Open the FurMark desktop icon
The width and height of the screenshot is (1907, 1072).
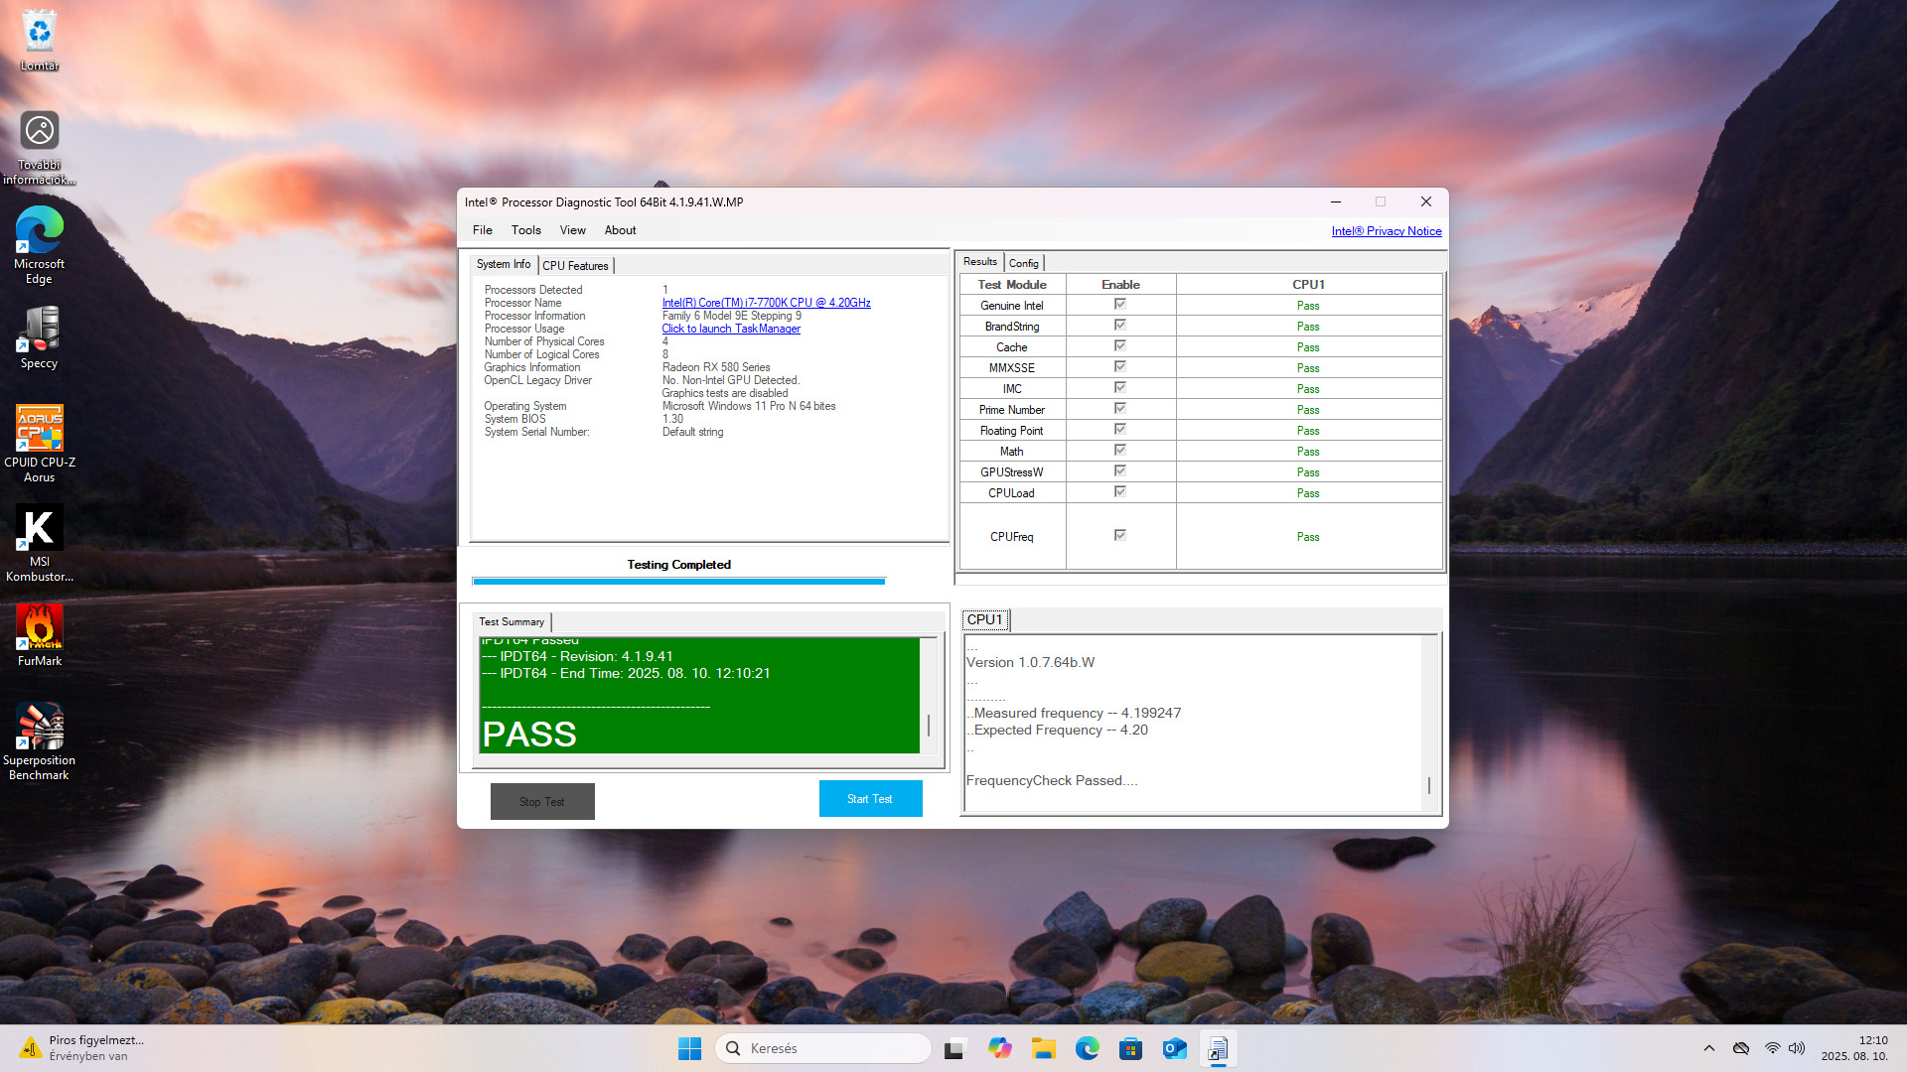40,633
